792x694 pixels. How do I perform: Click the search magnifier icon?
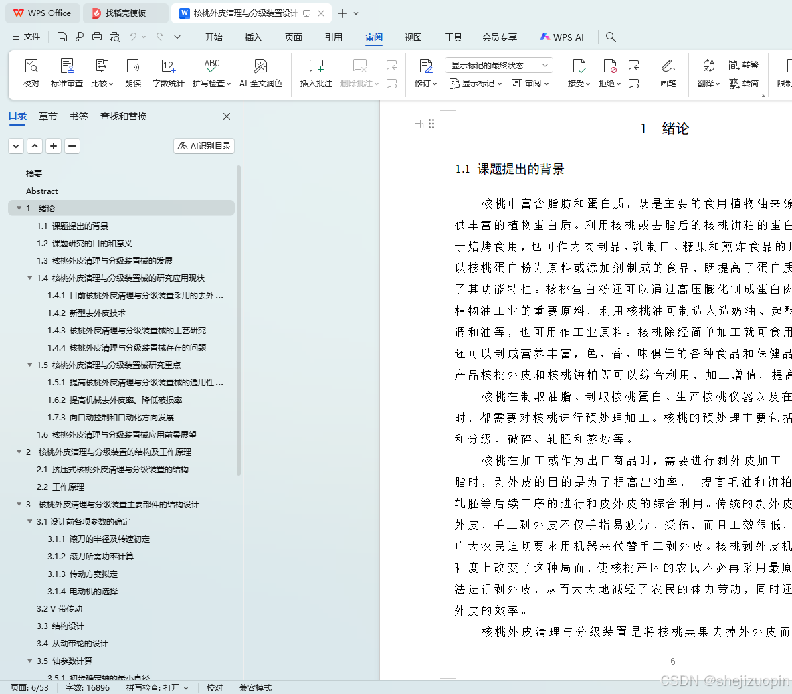click(x=611, y=37)
